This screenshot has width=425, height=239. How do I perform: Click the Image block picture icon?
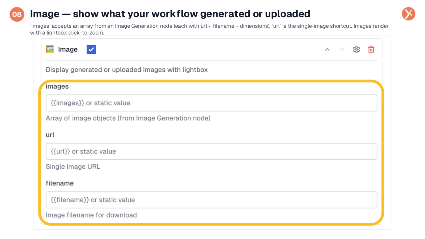tap(50, 49)
